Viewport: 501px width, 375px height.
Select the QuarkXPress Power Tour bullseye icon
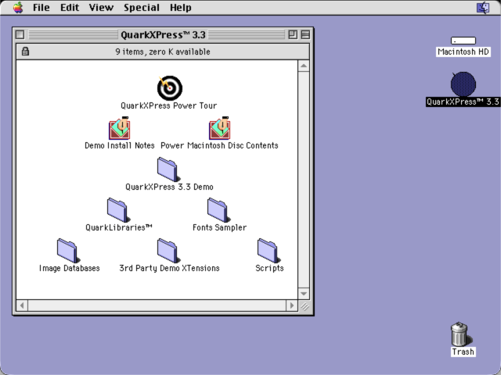coord(170,88)
